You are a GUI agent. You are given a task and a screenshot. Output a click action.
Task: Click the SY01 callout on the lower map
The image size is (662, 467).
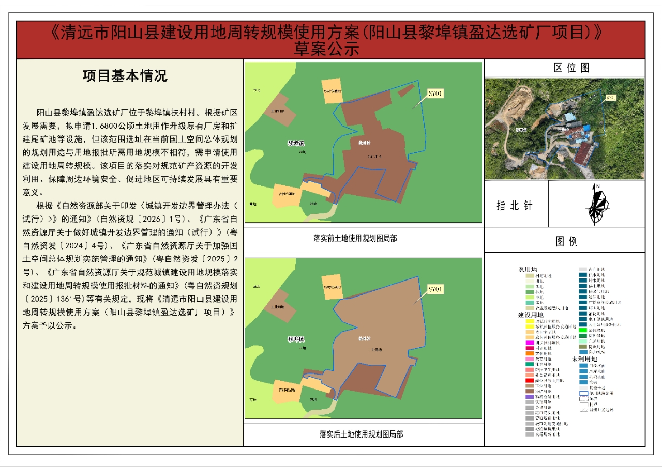click(x=435, y=289)
